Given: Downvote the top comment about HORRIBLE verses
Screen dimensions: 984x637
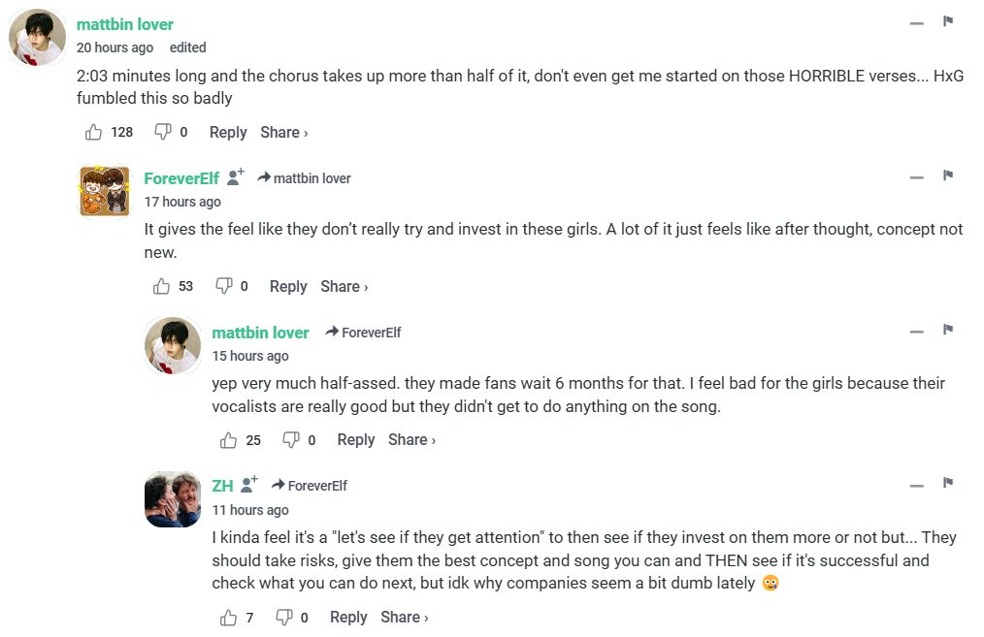Looking at the screenshot, I should [163, 133].
